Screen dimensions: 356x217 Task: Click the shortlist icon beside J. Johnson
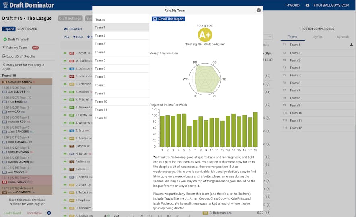point(65,68)
